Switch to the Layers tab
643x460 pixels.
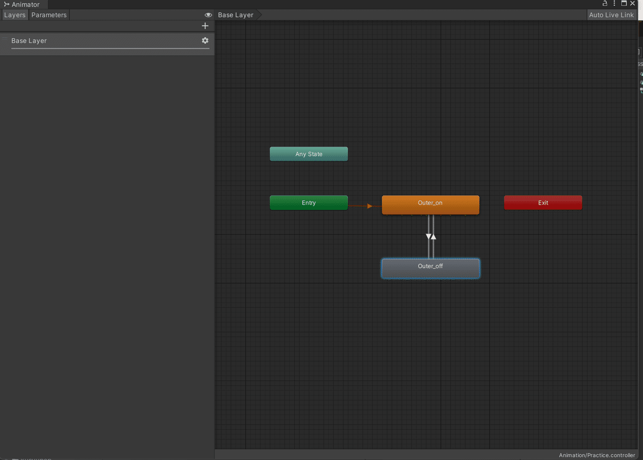coord(14,14)
